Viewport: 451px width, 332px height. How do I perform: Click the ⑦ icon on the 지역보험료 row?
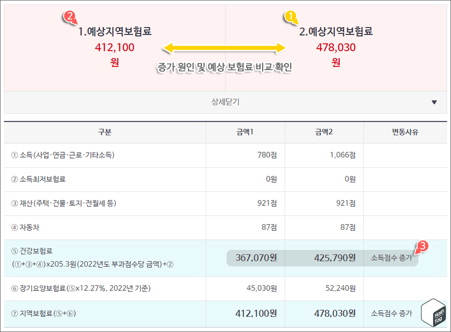pos(14,313)
